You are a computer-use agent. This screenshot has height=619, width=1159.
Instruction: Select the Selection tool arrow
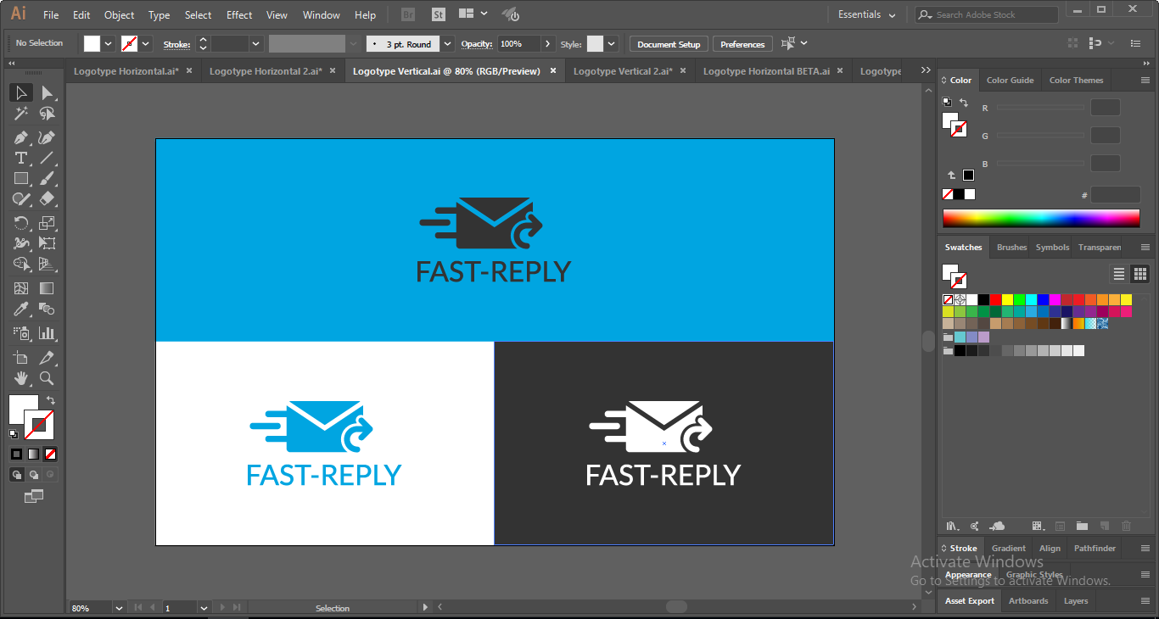click(x=21, y=93)
